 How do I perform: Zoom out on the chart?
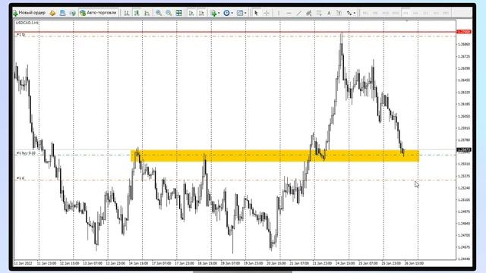(x=169, y=13)
